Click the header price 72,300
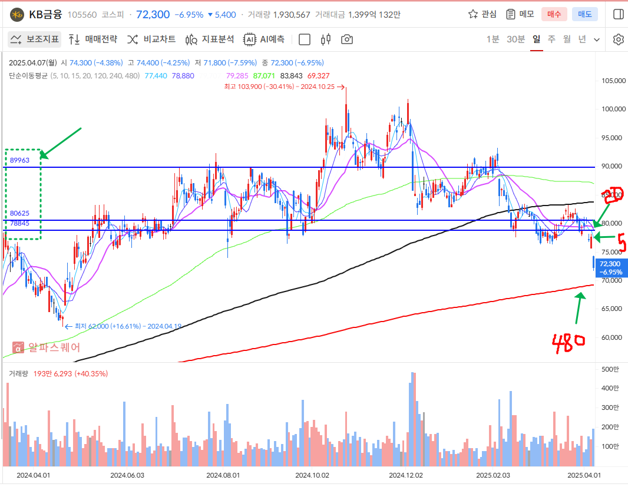628x487 pixels. click(153, 15)
